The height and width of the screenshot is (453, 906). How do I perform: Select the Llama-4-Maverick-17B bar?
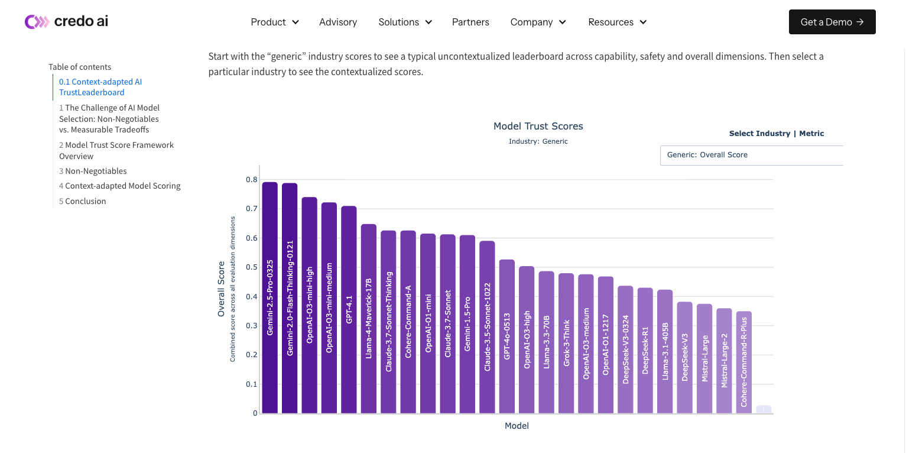(369, 319)
